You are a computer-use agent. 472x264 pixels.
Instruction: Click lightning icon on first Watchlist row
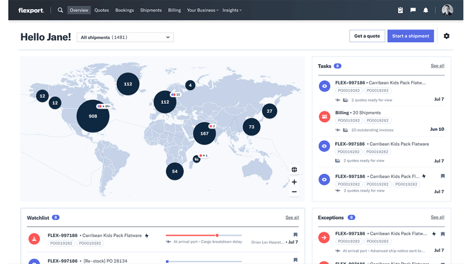tap(146, 236)
